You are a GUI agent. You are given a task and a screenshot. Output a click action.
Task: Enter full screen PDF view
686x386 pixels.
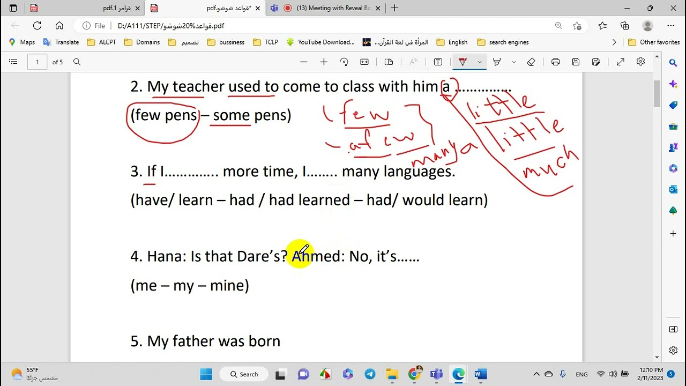(x=621, y=62)
